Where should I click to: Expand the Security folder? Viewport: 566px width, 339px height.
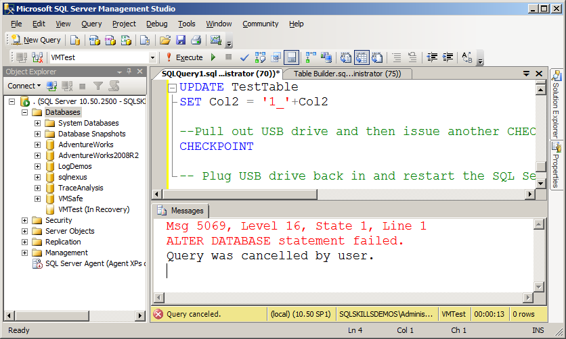[x=24, y=220]
